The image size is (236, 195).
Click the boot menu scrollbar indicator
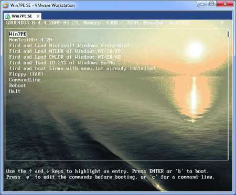point(228,34)
